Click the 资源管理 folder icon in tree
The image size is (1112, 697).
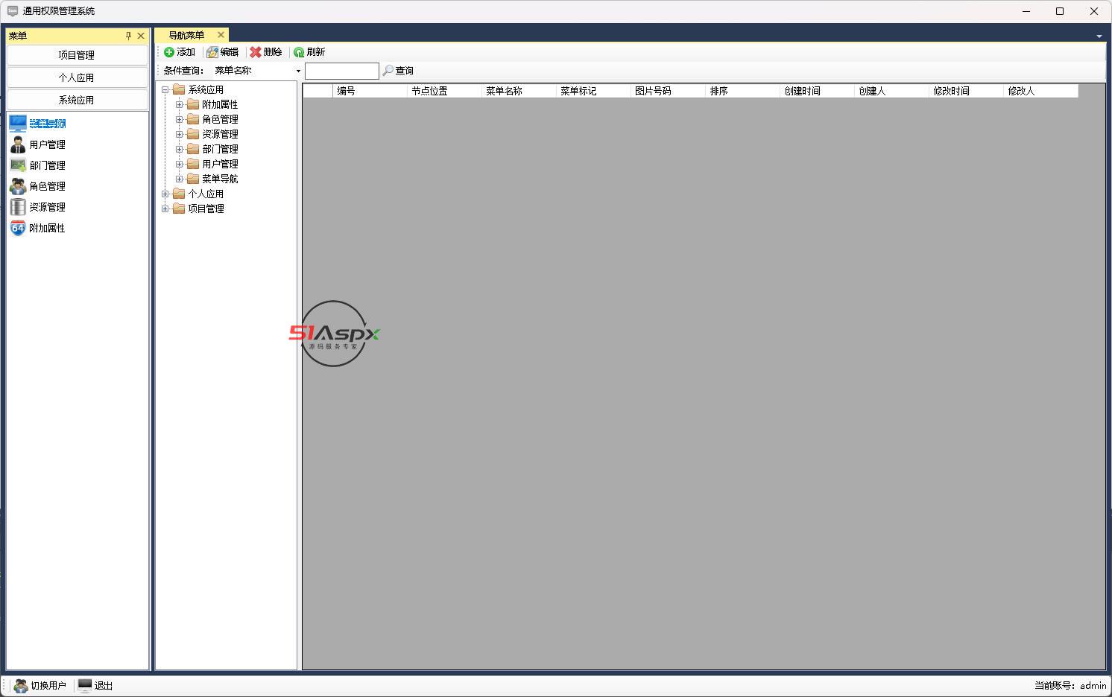(193, 134)
